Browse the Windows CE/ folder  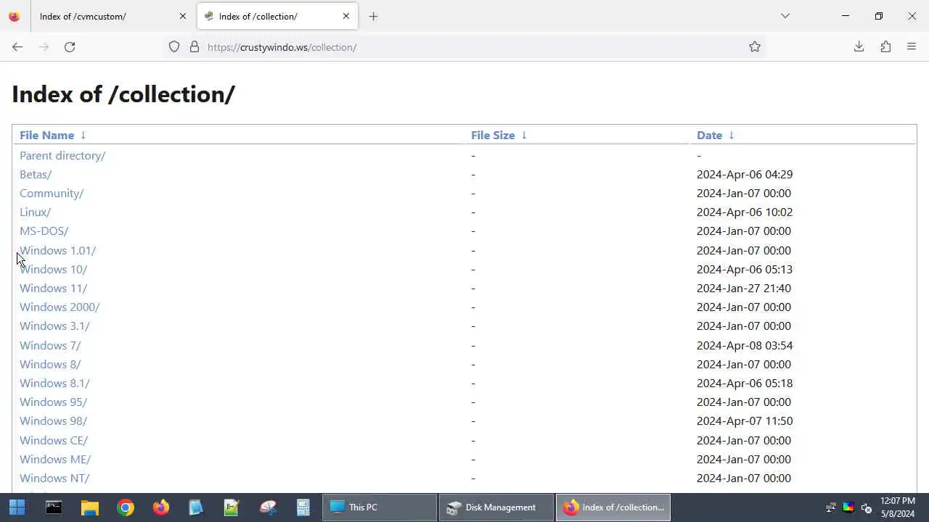[54, 440]
